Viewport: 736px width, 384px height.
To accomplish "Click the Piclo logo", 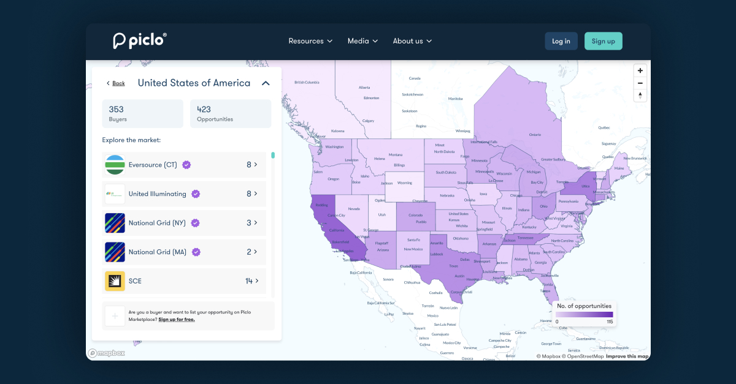I will click(140, 40).
